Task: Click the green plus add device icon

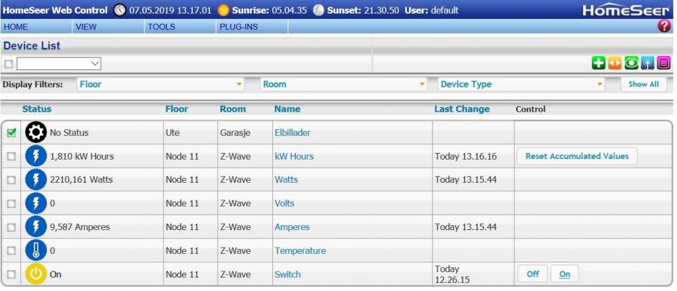Action: tap(598, 63)
